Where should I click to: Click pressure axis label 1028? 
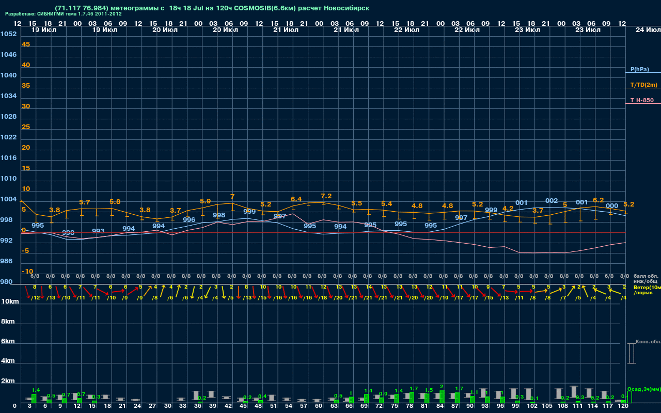(8, 117)
